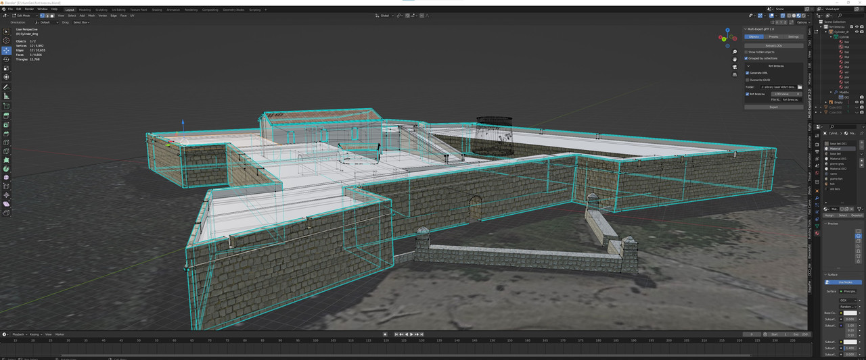
Task: Select the Cursor tool
Action: 7,41
